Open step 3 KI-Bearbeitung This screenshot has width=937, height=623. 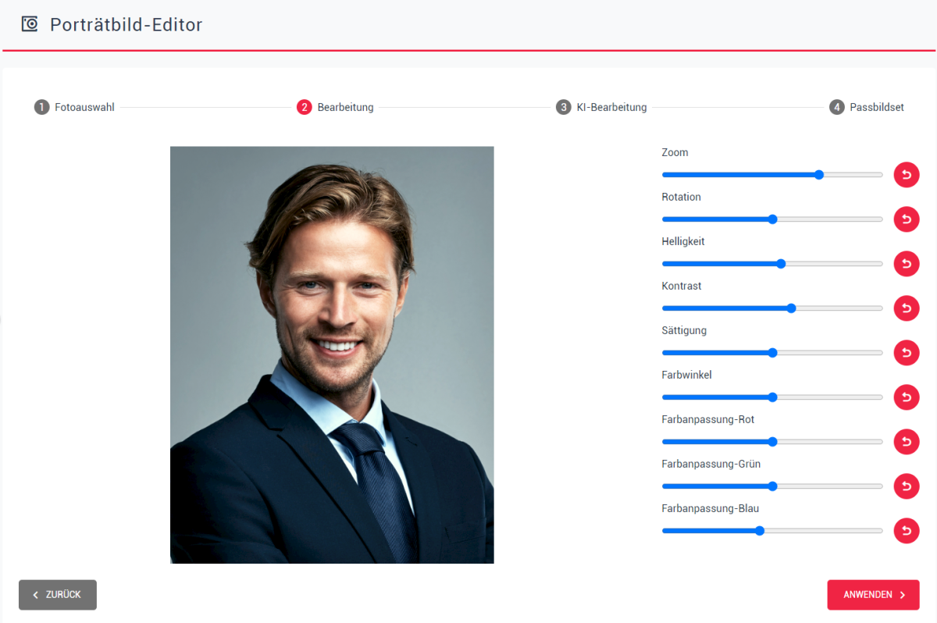[601, 107]
